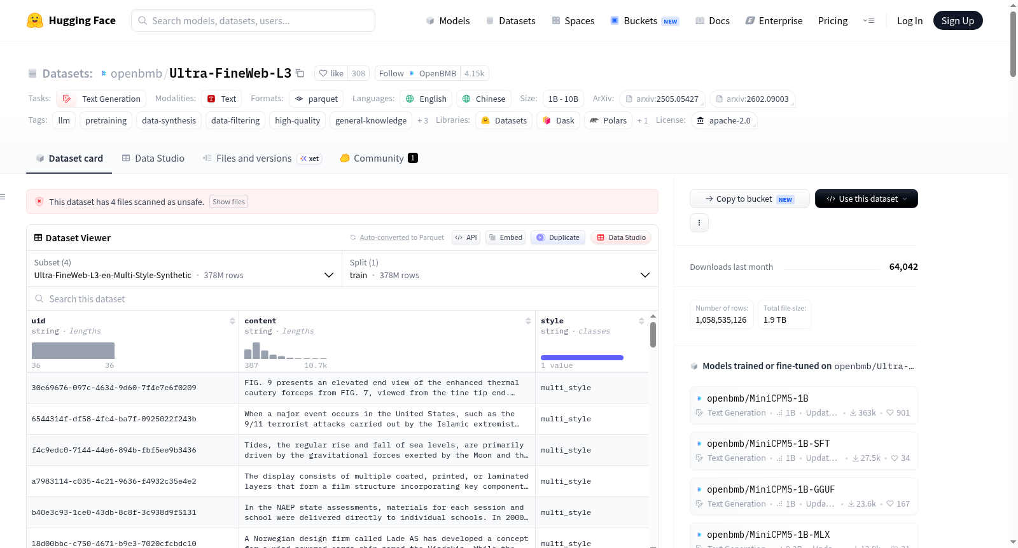Open Datasets in the top navigation
Image resolution: width=1018 pixels, height=548 pixels.
pos(510,20)
